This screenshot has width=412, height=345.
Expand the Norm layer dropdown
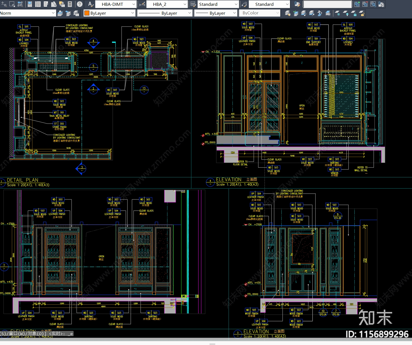(28, 13)
